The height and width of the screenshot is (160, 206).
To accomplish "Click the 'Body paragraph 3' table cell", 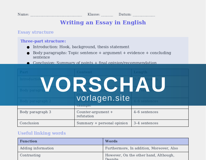I will click(46, 114).
